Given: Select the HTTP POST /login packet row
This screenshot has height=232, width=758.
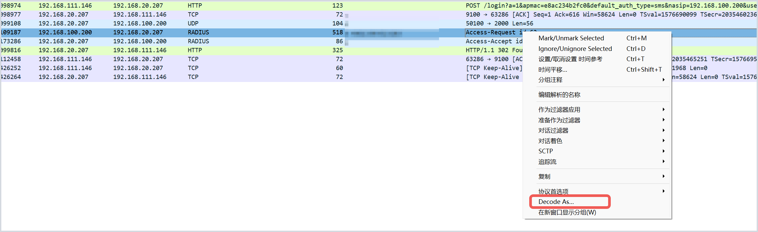Looking at the screenshot, I should pyautogui.click(x=379, y=6).
